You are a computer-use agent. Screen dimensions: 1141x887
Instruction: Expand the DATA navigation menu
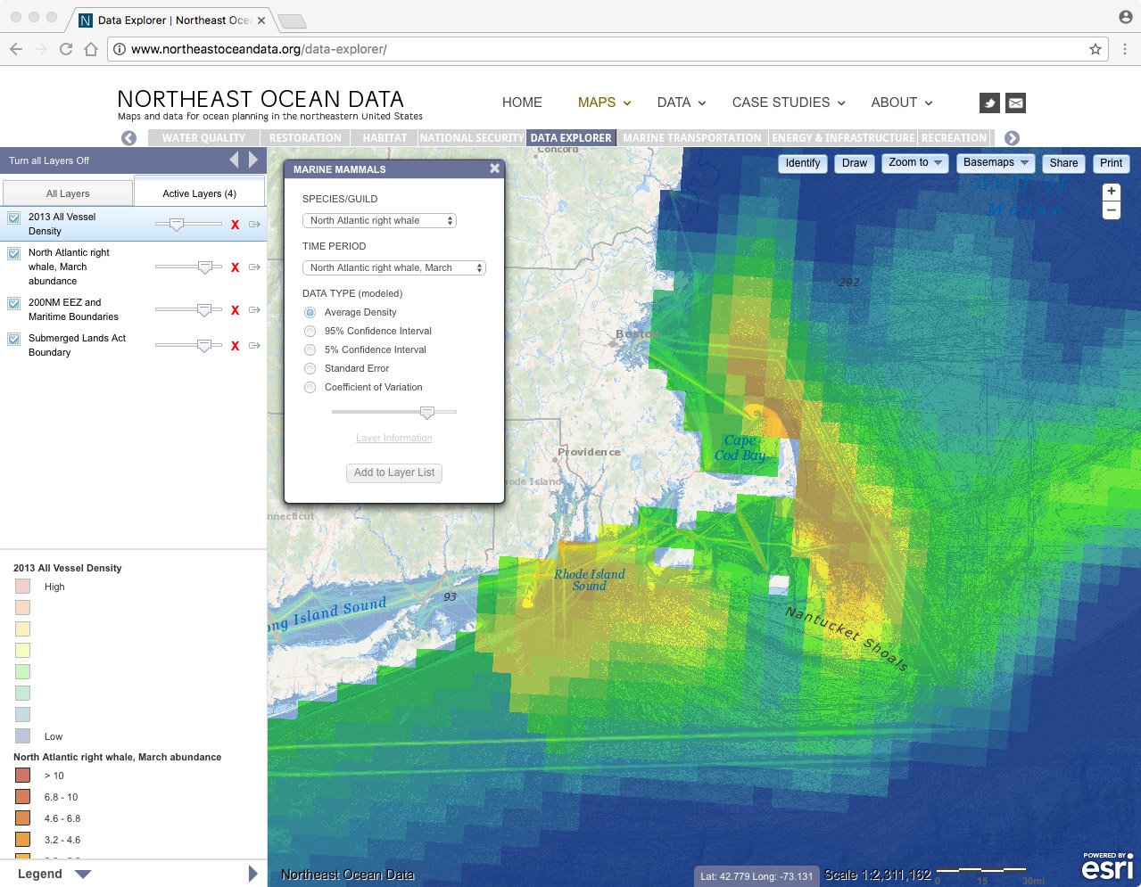(x=682, y=103)
